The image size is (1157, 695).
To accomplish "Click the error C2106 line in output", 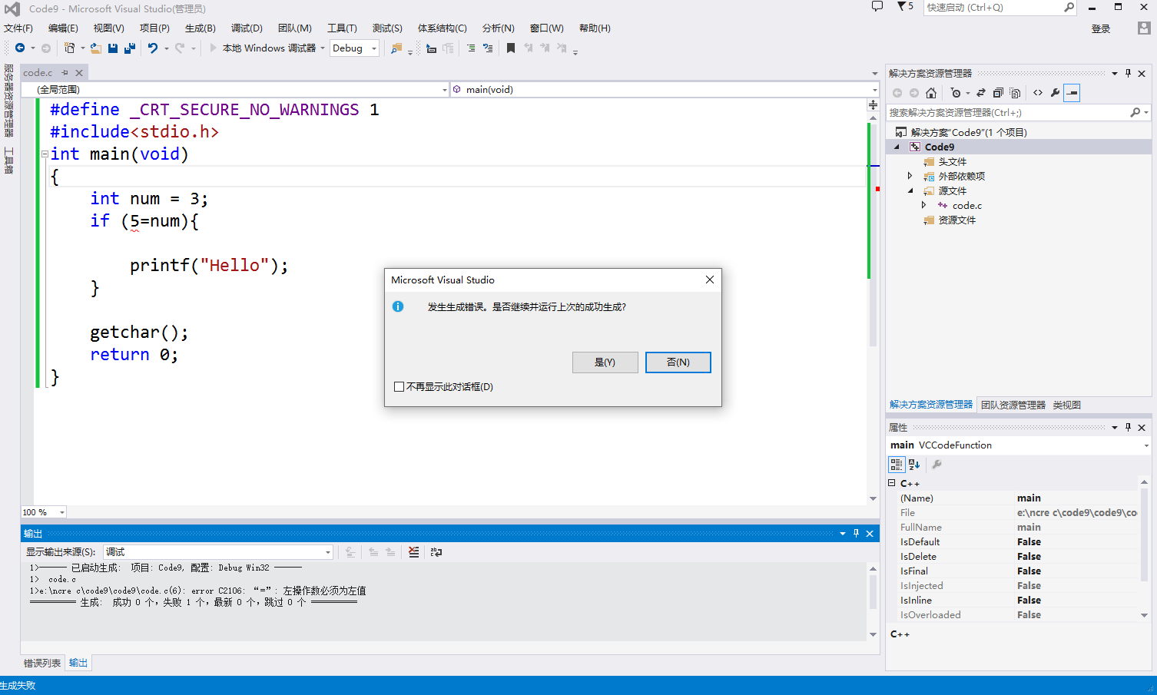I will click(x=198, y=591).
